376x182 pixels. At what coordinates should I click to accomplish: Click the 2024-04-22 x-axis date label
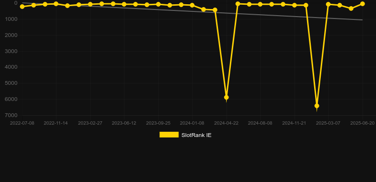(226, 123)
